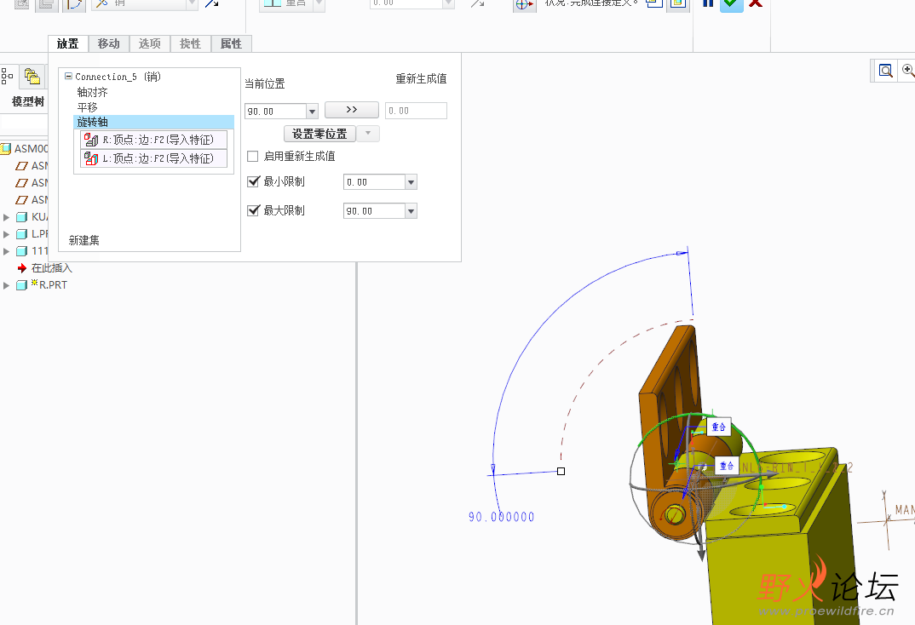Expand the KU part node
The image size is (915, 625).
tap(7, 217)
